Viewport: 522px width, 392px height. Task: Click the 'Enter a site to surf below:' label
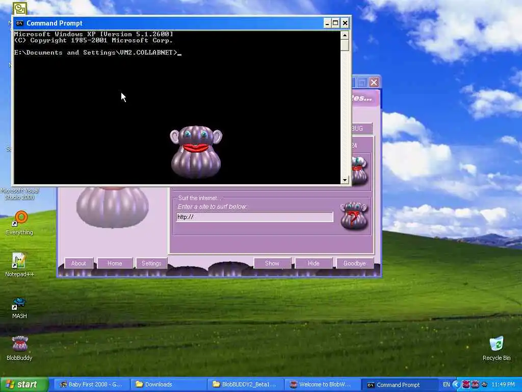(x=212, y=207)
